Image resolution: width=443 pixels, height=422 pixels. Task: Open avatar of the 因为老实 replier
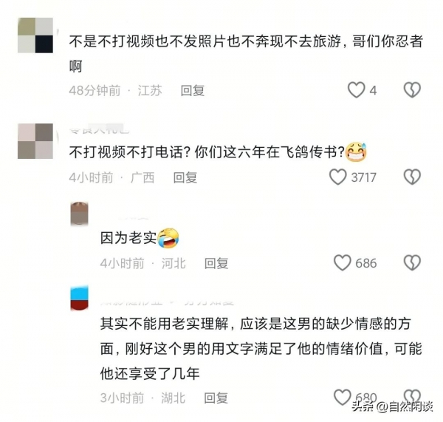tap(79, 214)
